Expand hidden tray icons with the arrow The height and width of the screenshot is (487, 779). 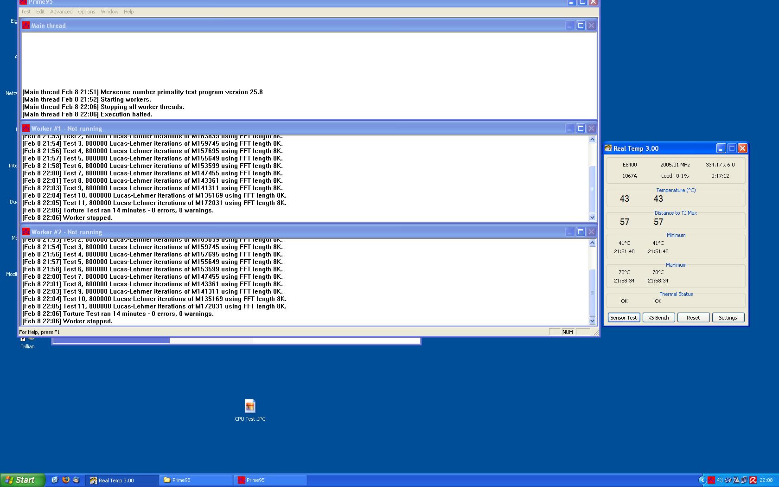[702, 480]
